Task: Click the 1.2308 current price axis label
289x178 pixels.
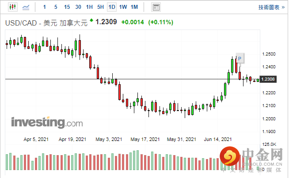Action: coord(268,79)
